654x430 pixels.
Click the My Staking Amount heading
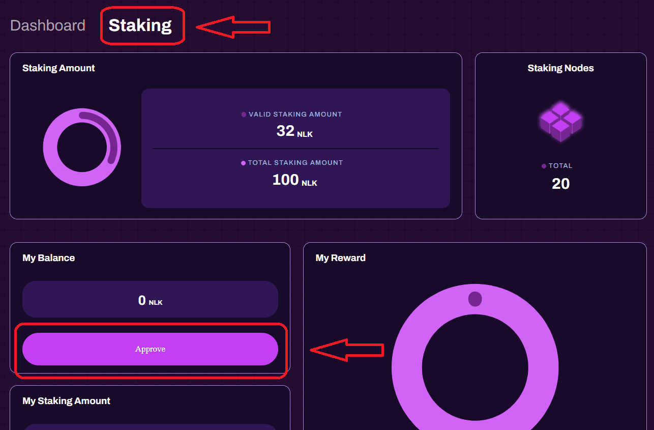coord(67,401)
